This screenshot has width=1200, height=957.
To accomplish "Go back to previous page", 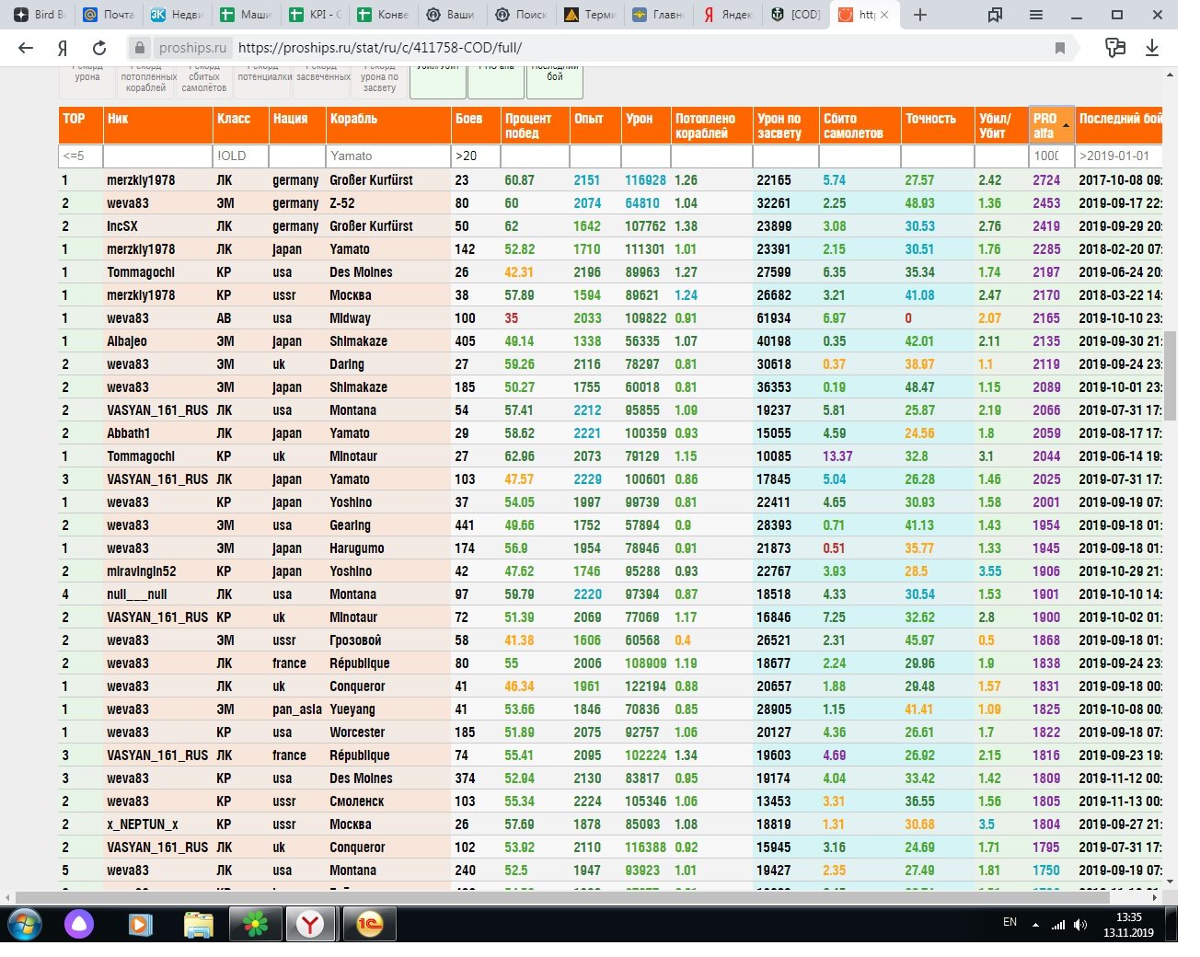I will [x=26, y=48].
